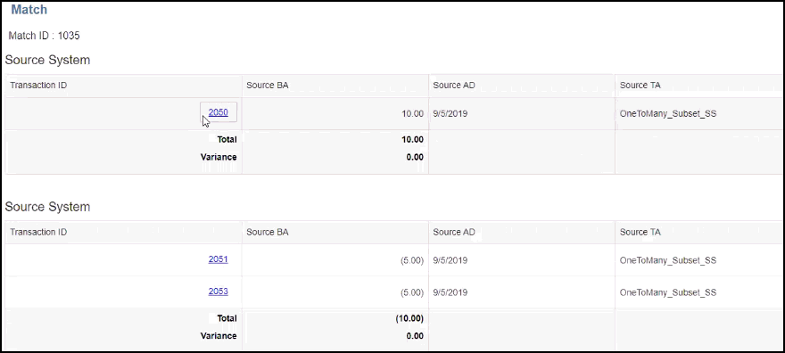The height and width of the screenshot is (353, 785).
Task: Select Source TA header in second Source System table
Action: (x=640, y=233)
